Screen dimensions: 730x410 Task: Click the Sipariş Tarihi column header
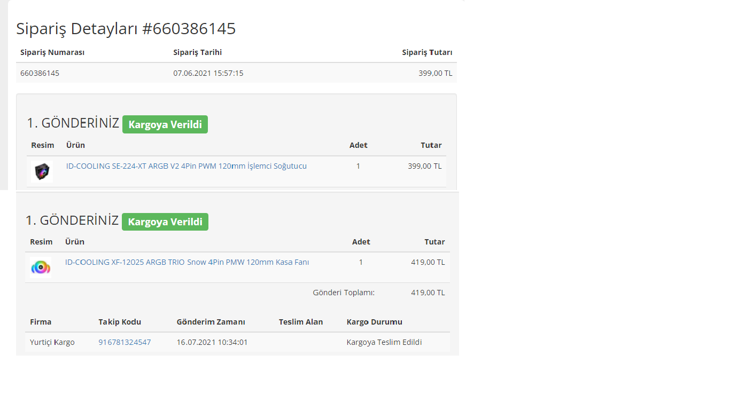click(198, 52)
